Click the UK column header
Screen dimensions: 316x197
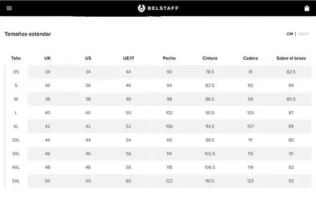pyautogui.click(x=47, y=58)
